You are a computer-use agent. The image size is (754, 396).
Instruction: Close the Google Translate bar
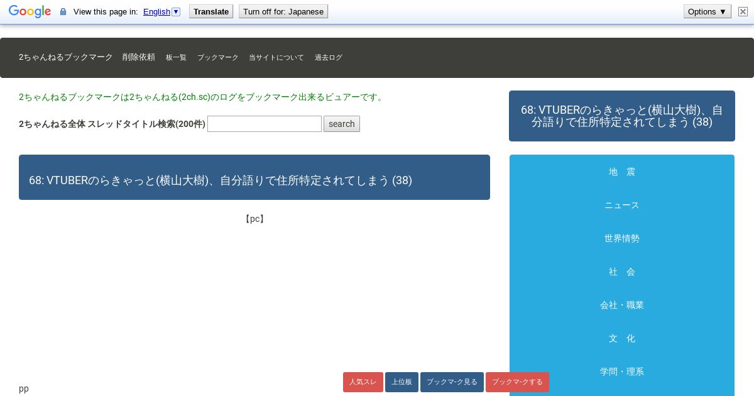click(x=743, y=11)
